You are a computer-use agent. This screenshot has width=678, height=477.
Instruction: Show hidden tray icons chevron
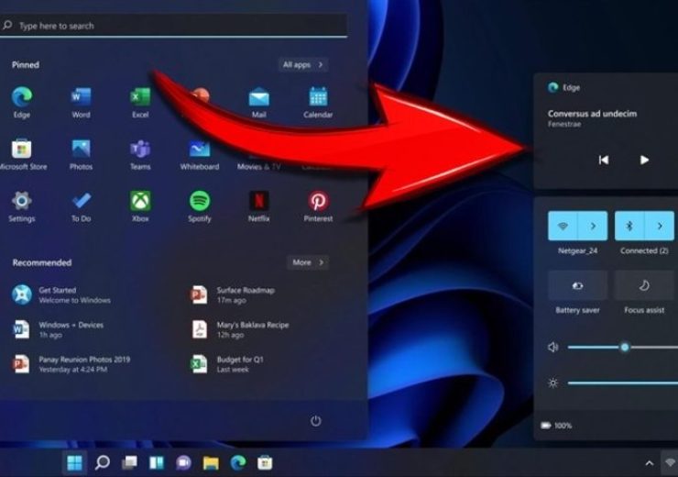(x=649, y=463)
